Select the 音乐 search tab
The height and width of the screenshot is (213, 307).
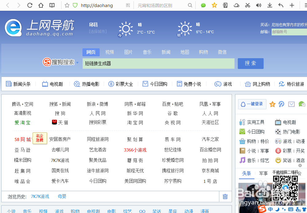pyautogui.click(x=147, y=52)
